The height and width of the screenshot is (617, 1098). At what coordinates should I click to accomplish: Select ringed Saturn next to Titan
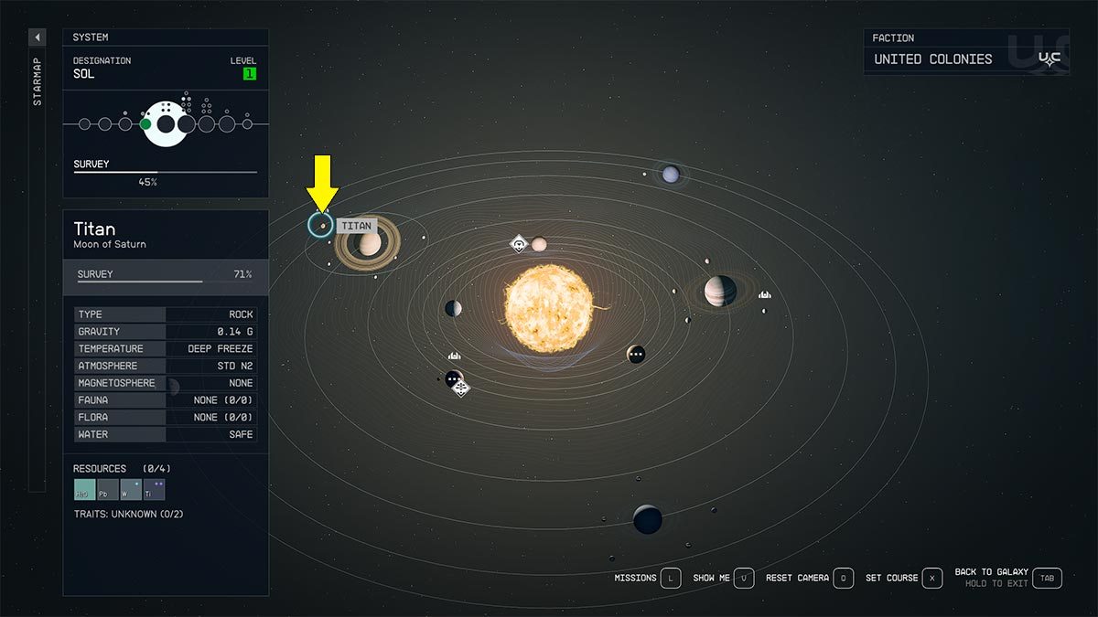pyautogui.click(x=370, y=244)
